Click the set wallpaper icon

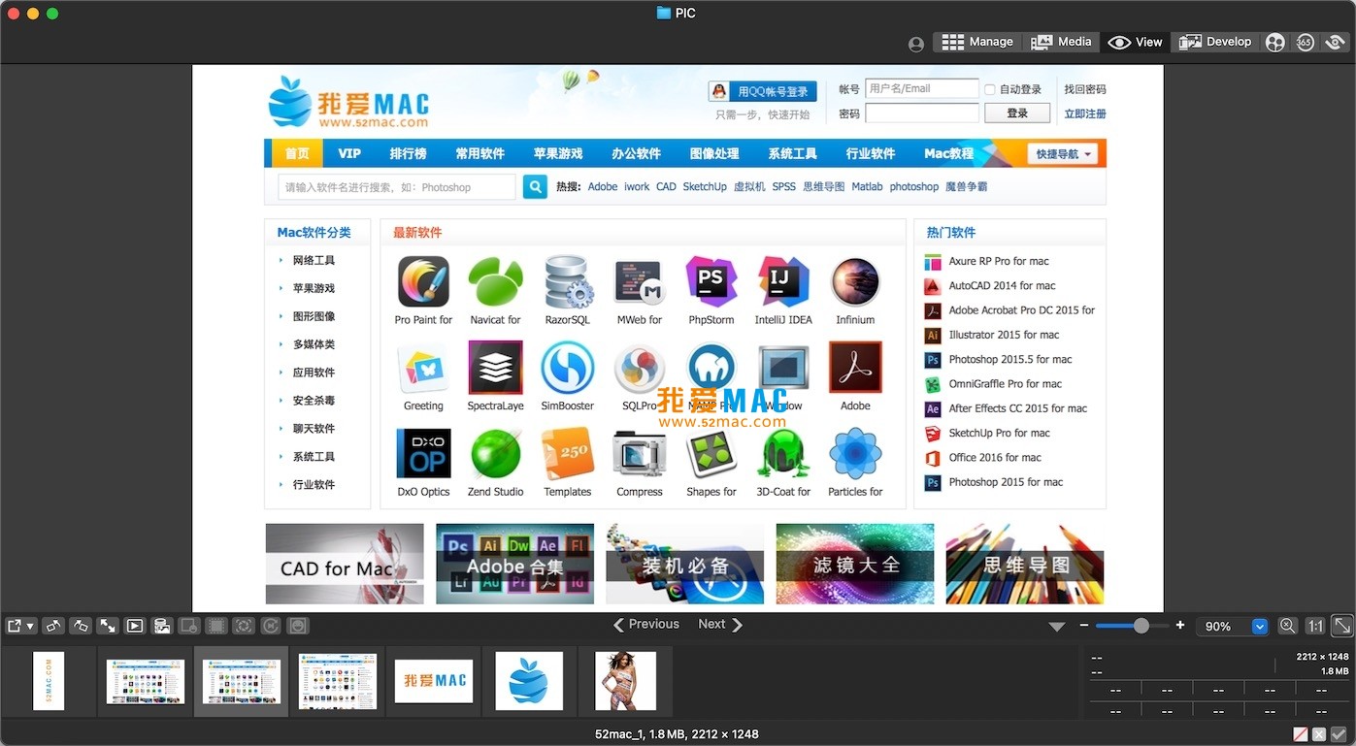pyautogui.click(x=162, y=626)
